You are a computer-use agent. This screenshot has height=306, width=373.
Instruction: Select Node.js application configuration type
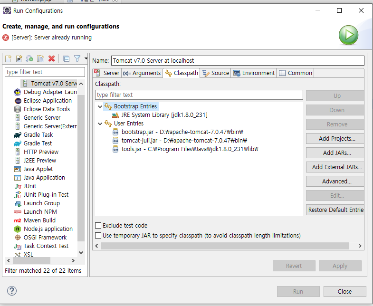pos(43,229)
